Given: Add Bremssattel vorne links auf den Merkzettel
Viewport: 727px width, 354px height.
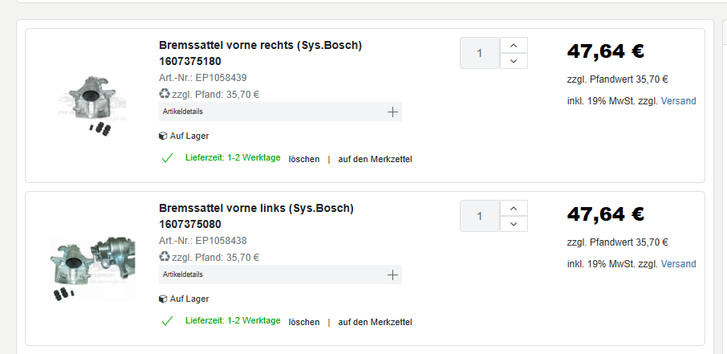Looking at the screenshot, I should (375, 322).
